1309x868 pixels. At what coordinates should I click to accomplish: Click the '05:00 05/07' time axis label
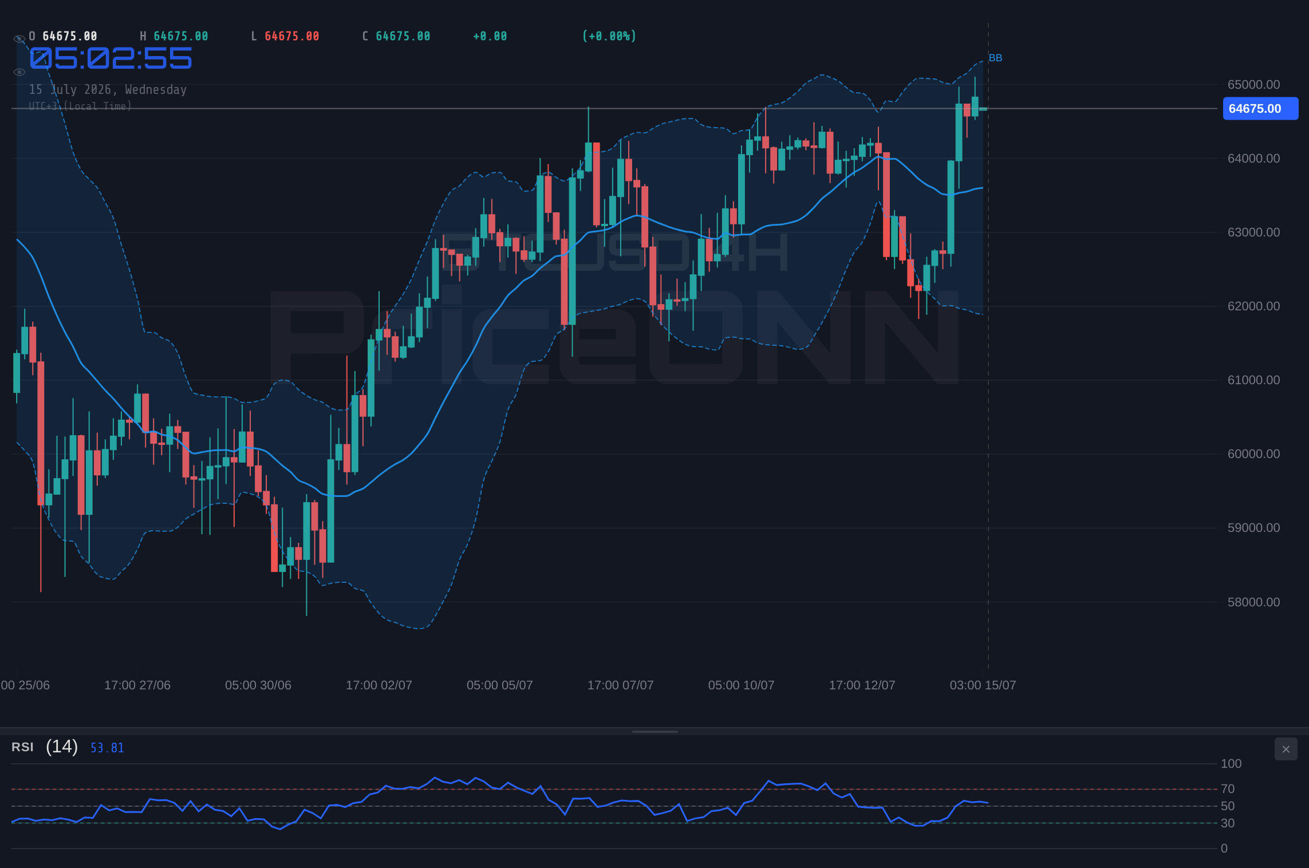(500, 685)
